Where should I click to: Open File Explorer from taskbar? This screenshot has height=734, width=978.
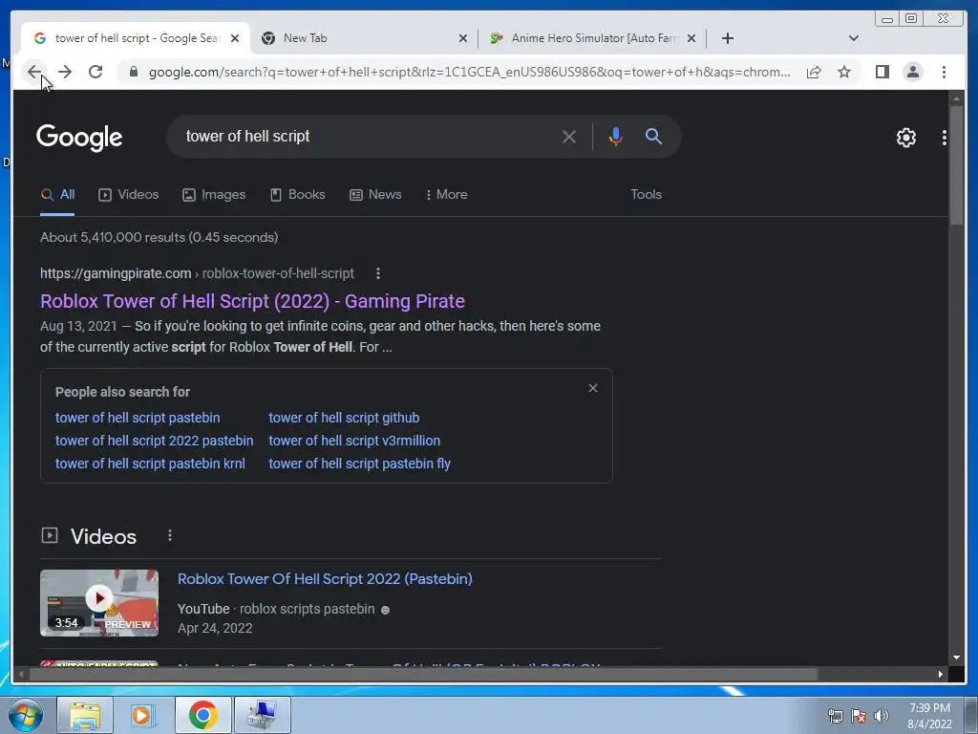tap(85, 715)
